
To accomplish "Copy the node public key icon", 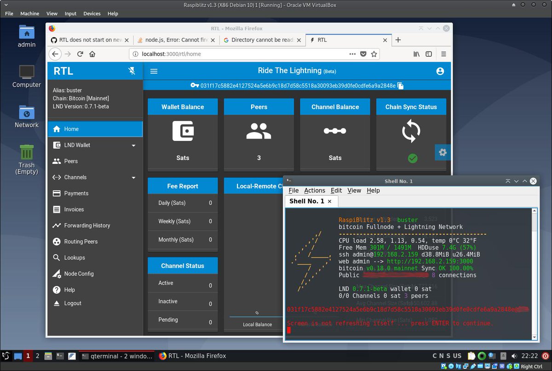I will (400, 86).
